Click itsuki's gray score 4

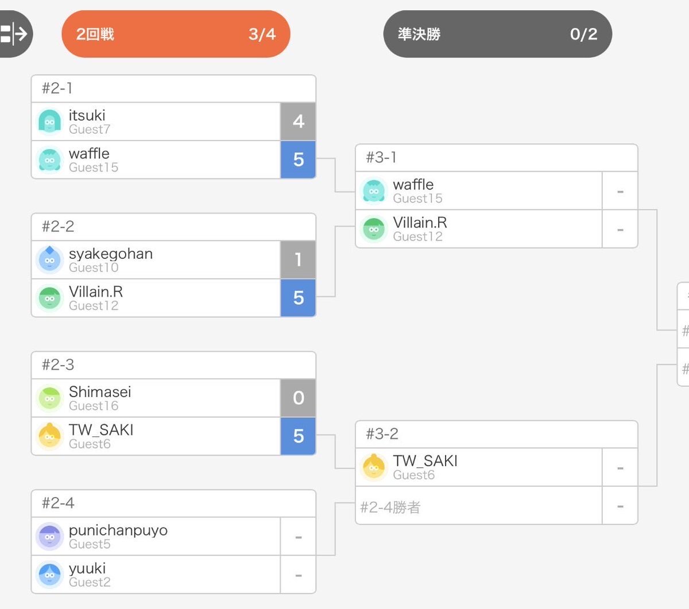click(298, 122)
